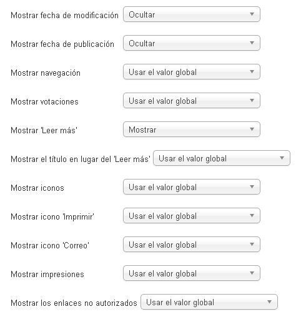Screen dimensions: 301x324
Task: Open 'Mostrar los enlaces no autorizados' dropdown
Action: pyautogui.click(x=209, y=302)
